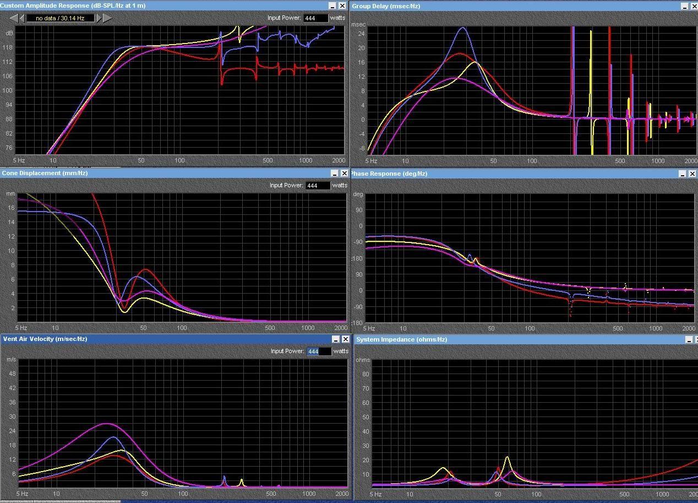Click the small right arrow beside the frequency readout
The image size is (698, 503).
pos(99,18)
